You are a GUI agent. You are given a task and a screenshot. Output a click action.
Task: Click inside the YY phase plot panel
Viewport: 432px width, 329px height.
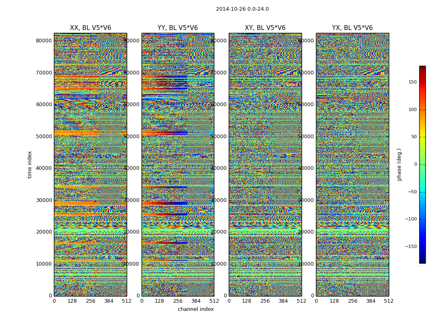(x=177, y=164)
